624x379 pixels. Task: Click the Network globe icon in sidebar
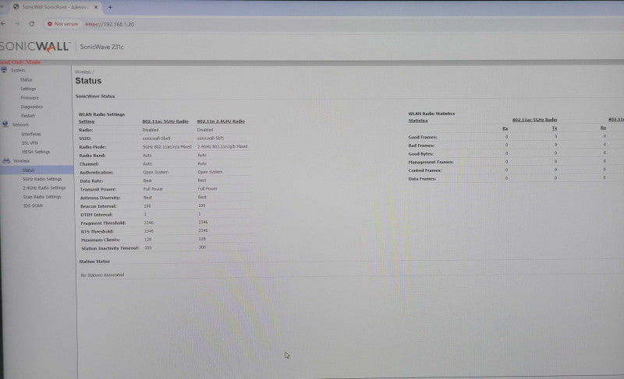[5, 125]
